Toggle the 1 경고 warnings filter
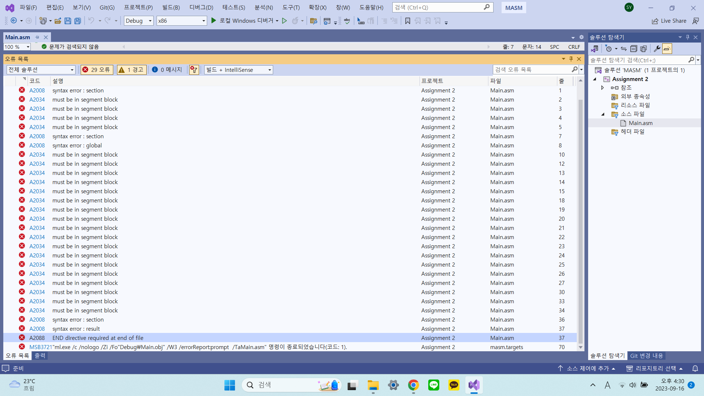 click(131, 69)
